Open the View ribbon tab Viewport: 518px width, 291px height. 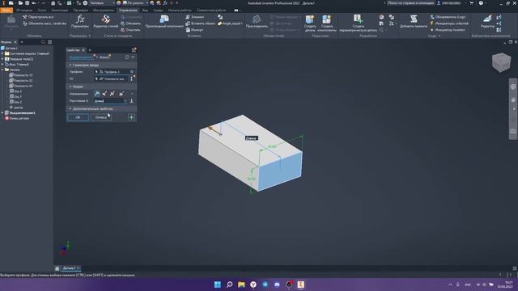pyautogui.click(x=145, y=11)
